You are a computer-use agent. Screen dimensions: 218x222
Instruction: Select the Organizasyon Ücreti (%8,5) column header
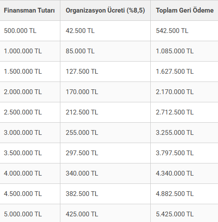tap(105, 10)
